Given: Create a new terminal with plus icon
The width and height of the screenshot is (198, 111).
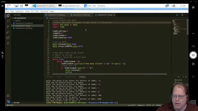Looking at the screenshot, I should tap(178, 77).
